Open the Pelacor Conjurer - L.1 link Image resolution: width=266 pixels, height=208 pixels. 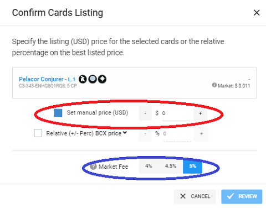click(47, 79)
